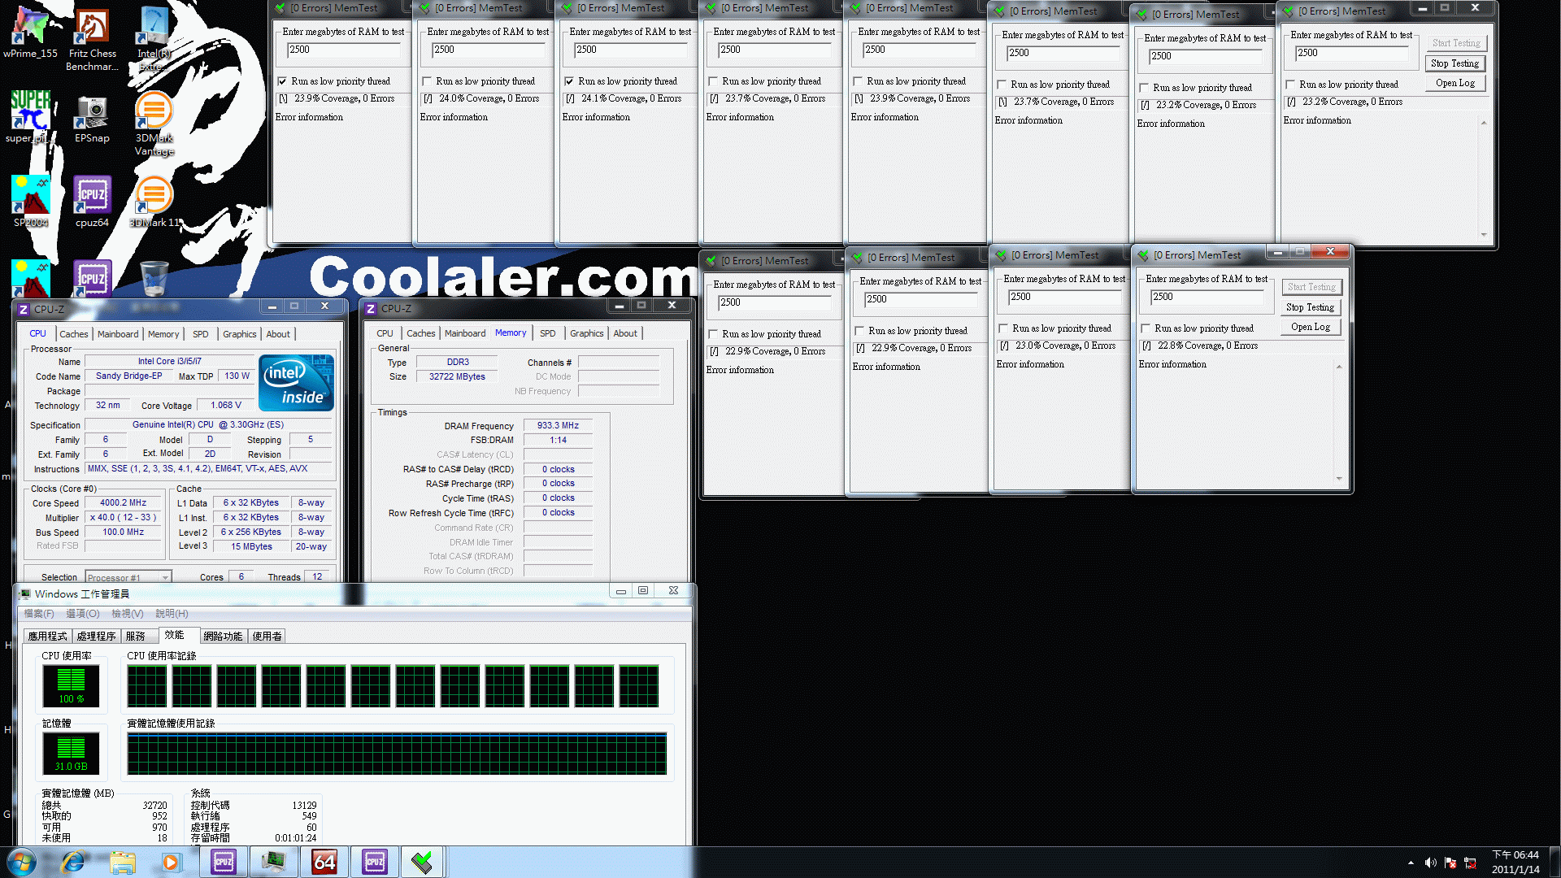Switch to MemTest green-check taskbar button
This screenshot has width=1561, height=878.
422,862
